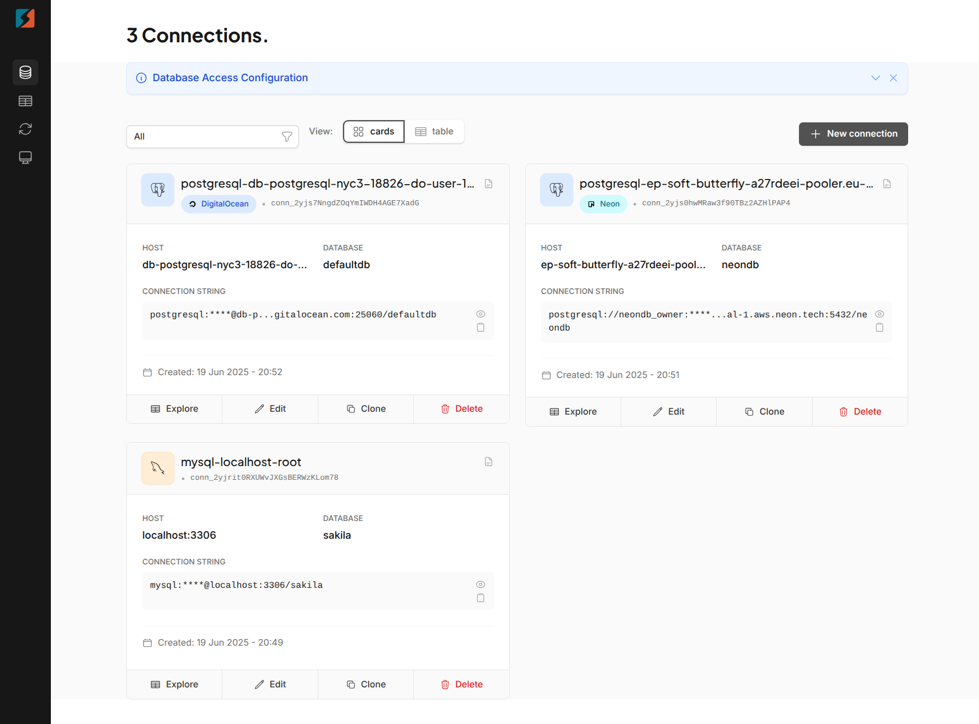Open the tables view icon in the sidebar
Image resolution: width=979 pixels, height=724 pixels.
(25, 101)
